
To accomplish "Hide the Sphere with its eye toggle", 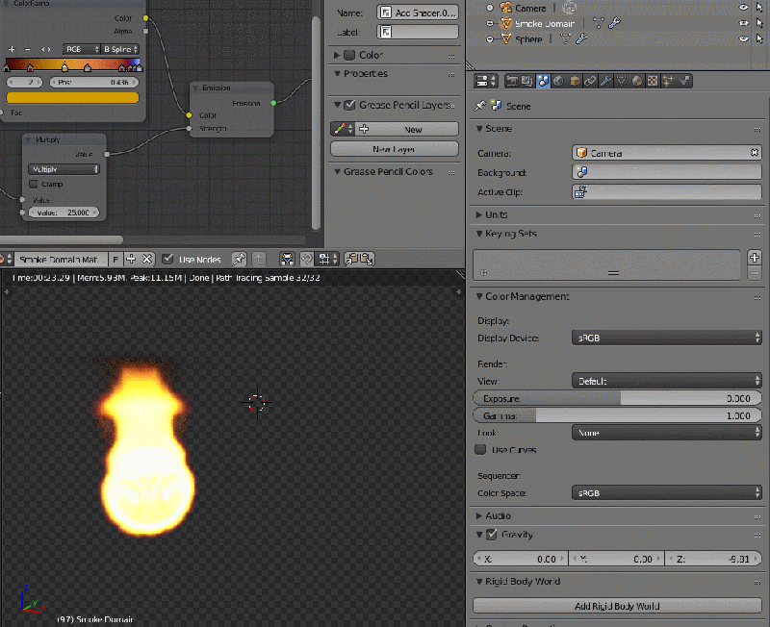I will [x=741, y=38].
